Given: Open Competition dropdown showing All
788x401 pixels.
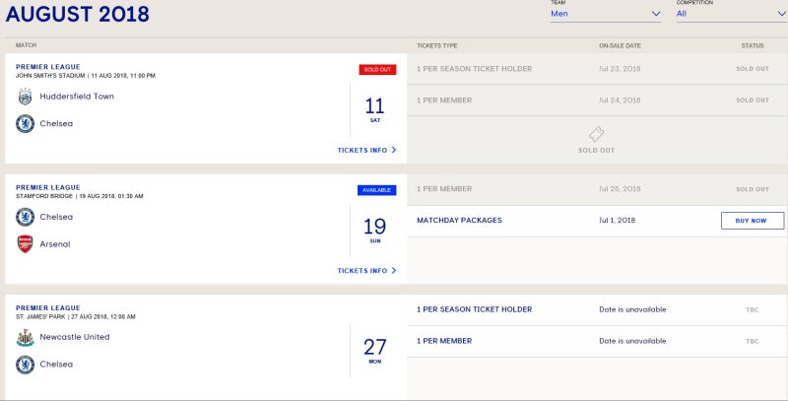Looking at the screenshot, I should (x=732, y=14).
